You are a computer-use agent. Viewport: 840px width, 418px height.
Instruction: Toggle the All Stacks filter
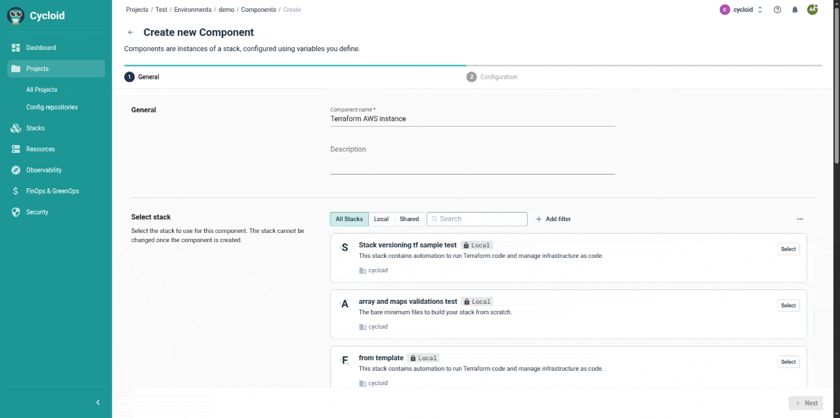pyautogui.click(x=349, y=219)
